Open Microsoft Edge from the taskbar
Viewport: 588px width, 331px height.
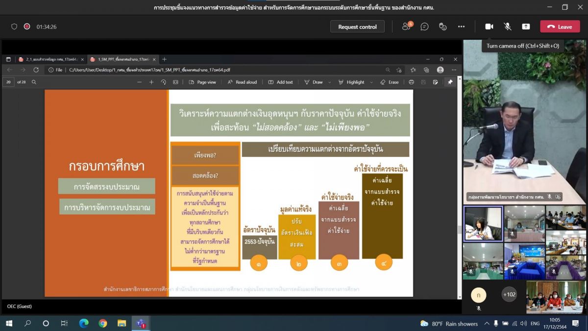coord(84,323)
